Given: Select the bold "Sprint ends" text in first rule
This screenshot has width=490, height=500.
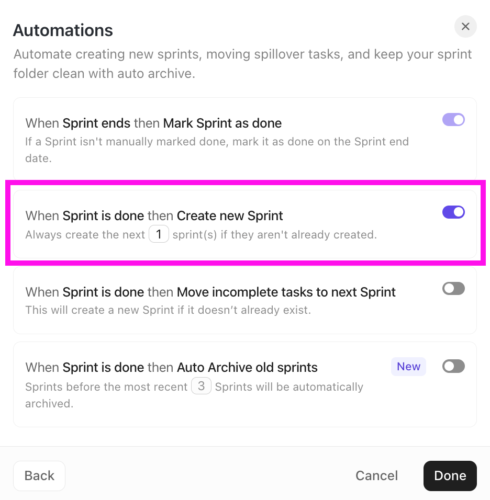Looking at the screenshot, I should pos(98,123).
